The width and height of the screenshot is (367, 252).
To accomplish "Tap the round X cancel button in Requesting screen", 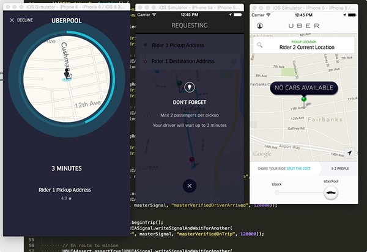I will [x=190, y=186].
